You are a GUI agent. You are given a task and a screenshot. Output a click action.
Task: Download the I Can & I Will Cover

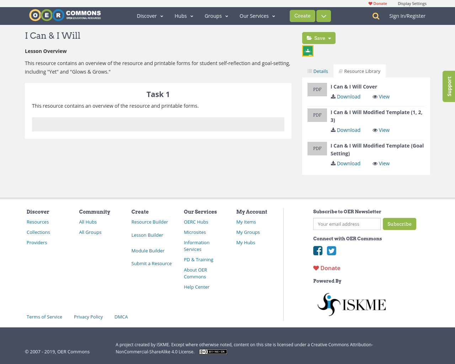click(x=346, y=97)
